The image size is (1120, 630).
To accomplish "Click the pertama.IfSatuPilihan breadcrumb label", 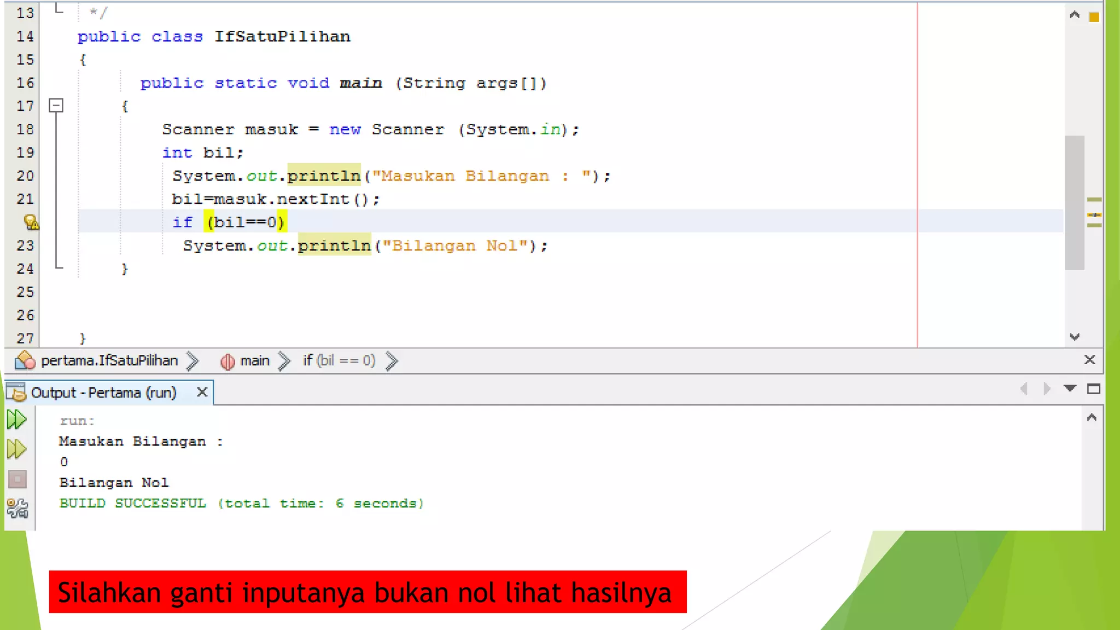I will point(109,361).
